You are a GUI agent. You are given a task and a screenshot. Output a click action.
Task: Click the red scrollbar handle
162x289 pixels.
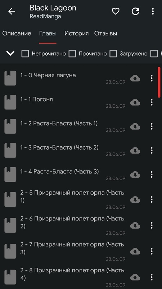click(x=159, y=82)
